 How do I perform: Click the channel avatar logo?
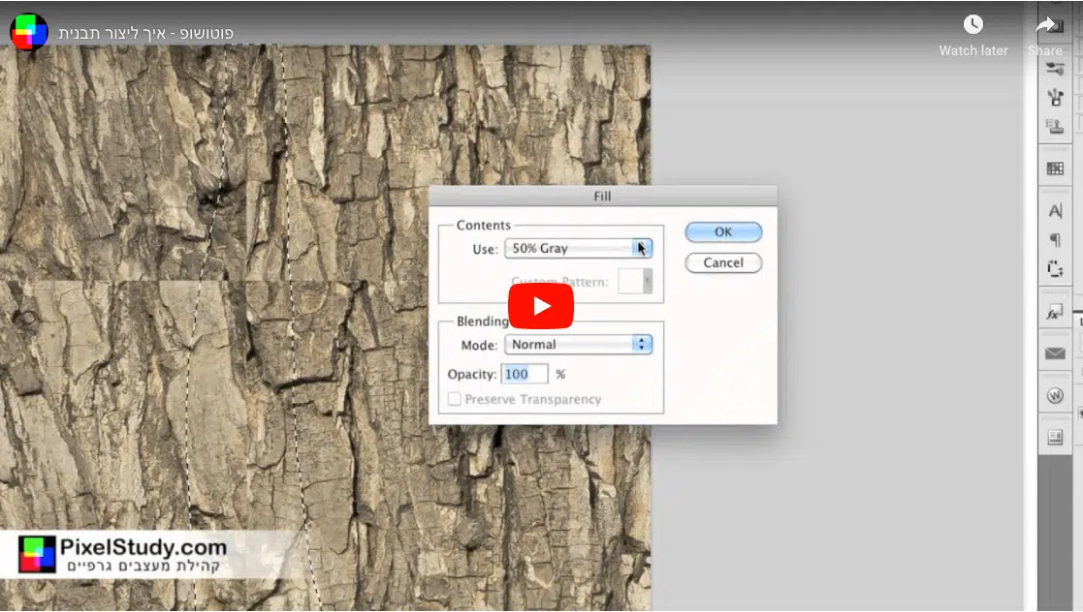coord(29,32)
